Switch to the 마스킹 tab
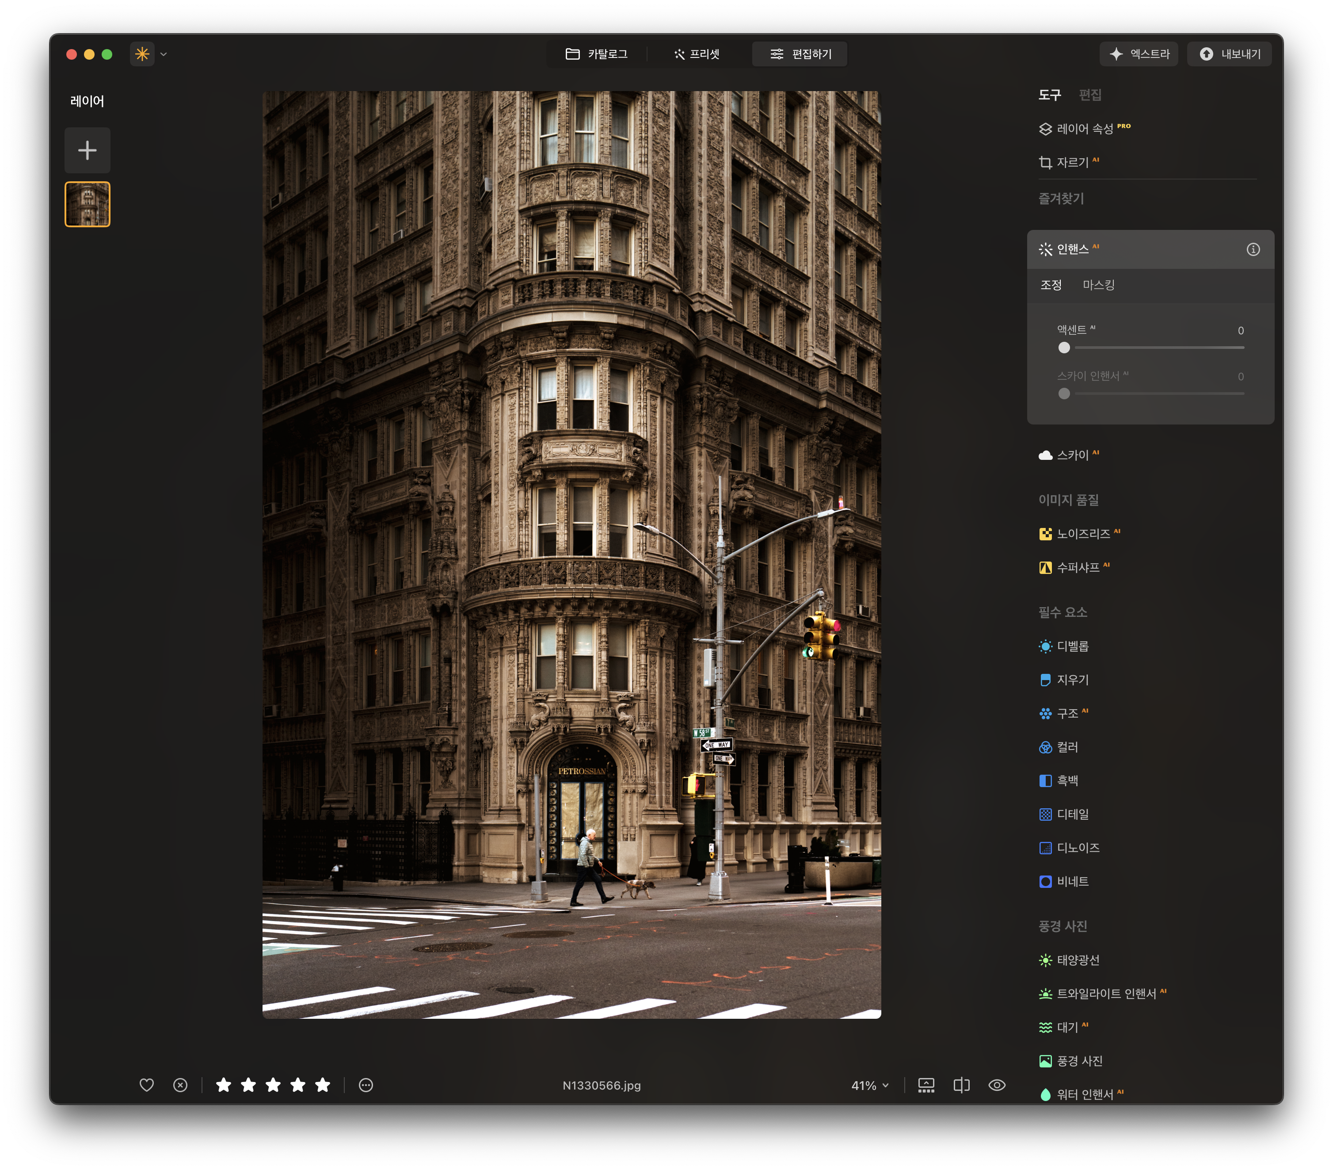Screen dimensions: 1333x1170 point(1098,285)
